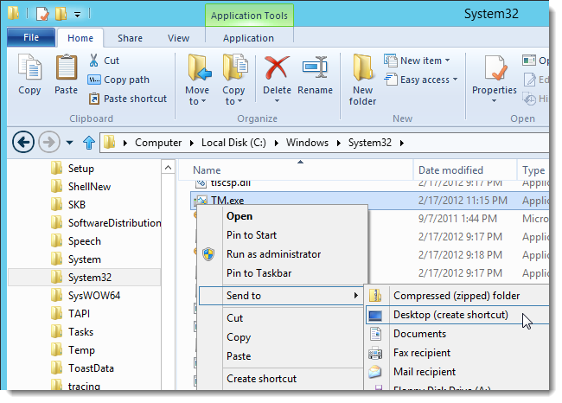This screenshot has height=403, width=562.
Task: Click Copy path in the ribbon
Action: [x=119, y=80]
